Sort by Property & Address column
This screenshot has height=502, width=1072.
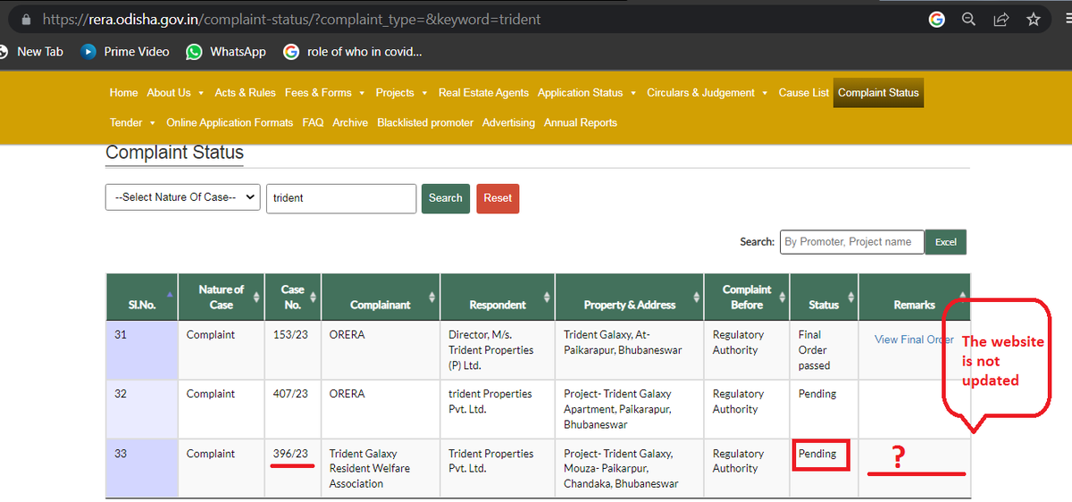630,297
